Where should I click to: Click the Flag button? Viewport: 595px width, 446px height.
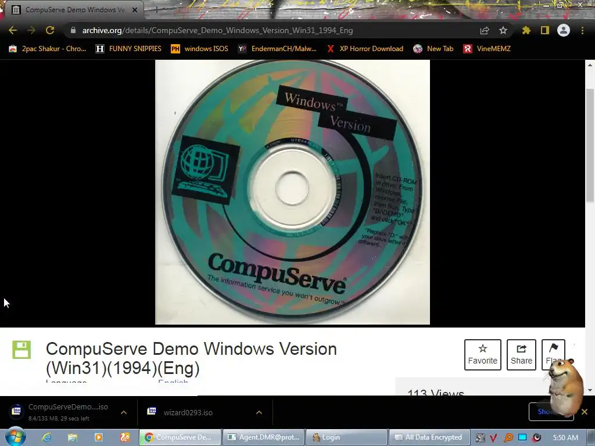pos(553,355)
